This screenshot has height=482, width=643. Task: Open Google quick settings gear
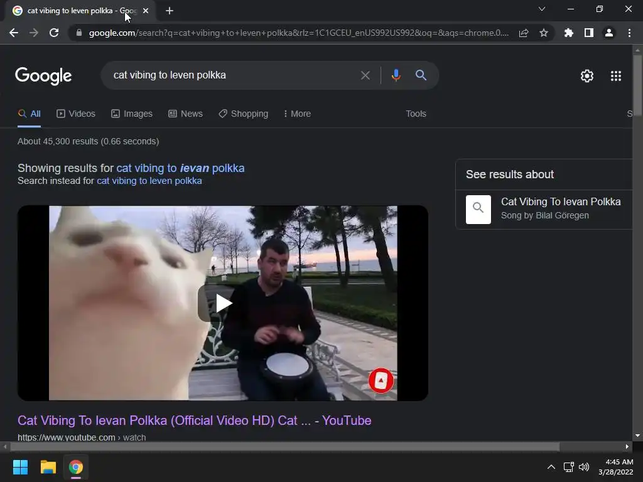click(x=587, y=76)
